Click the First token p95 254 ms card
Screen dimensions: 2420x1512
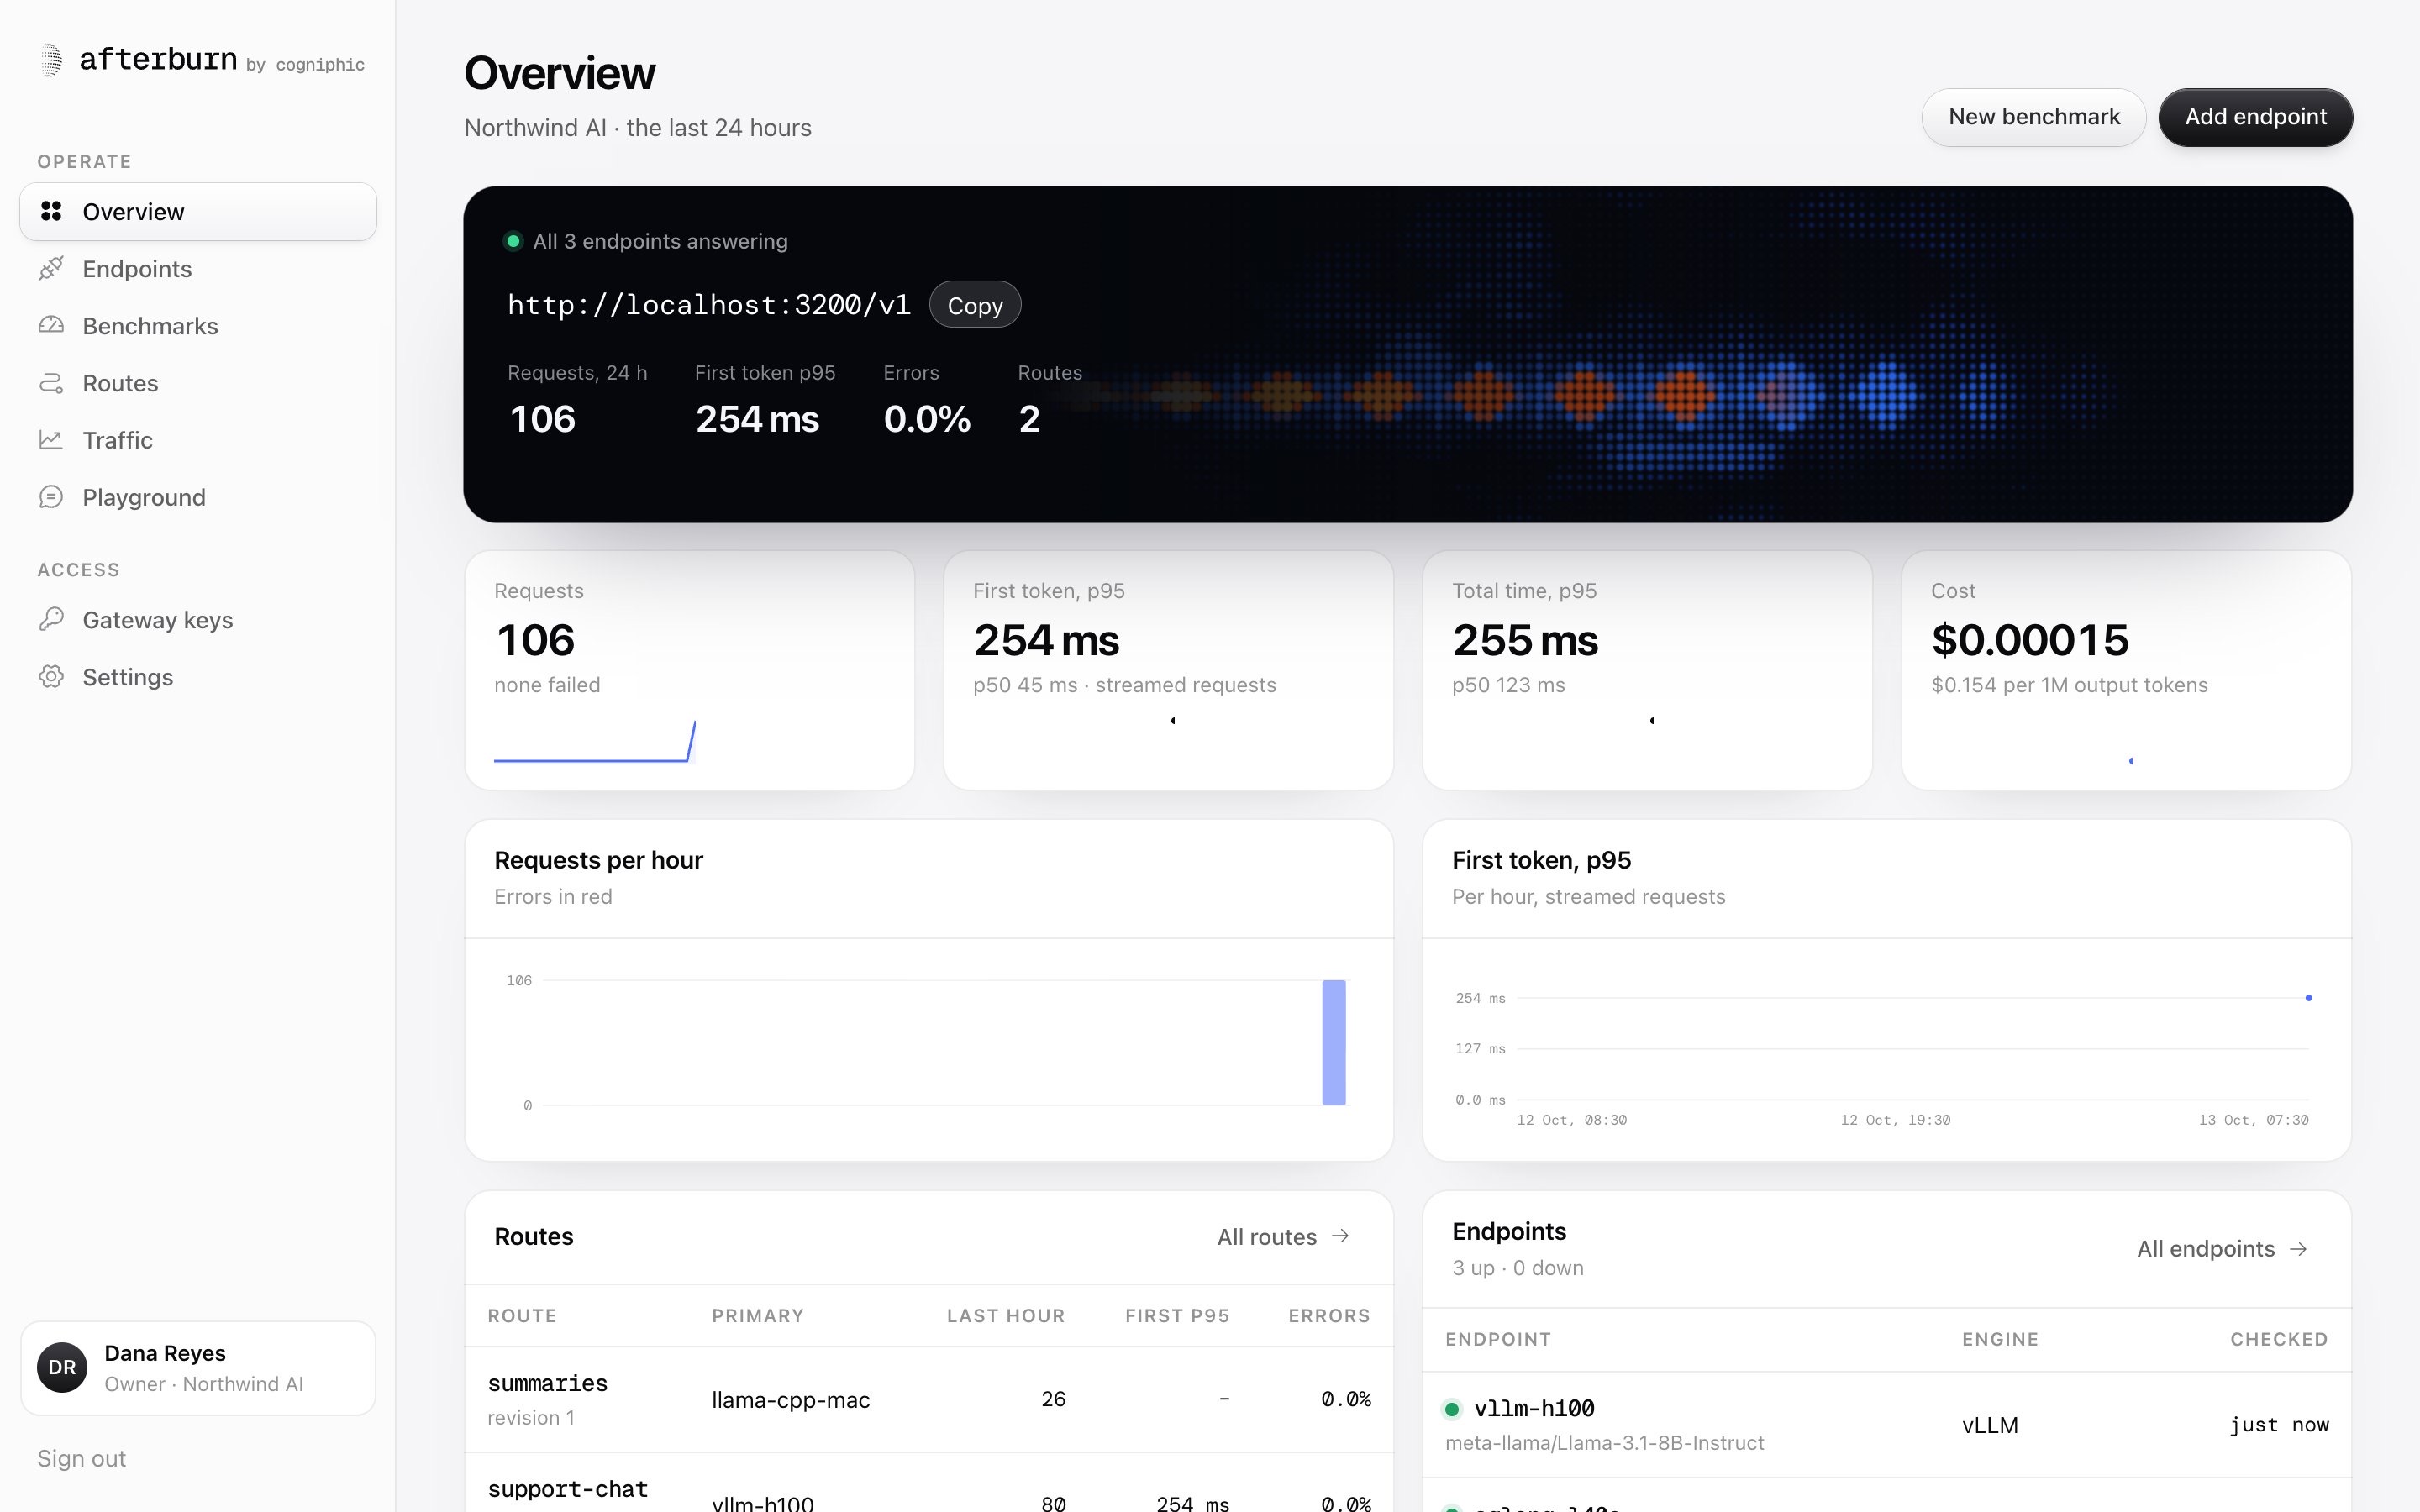(1168, 670)
